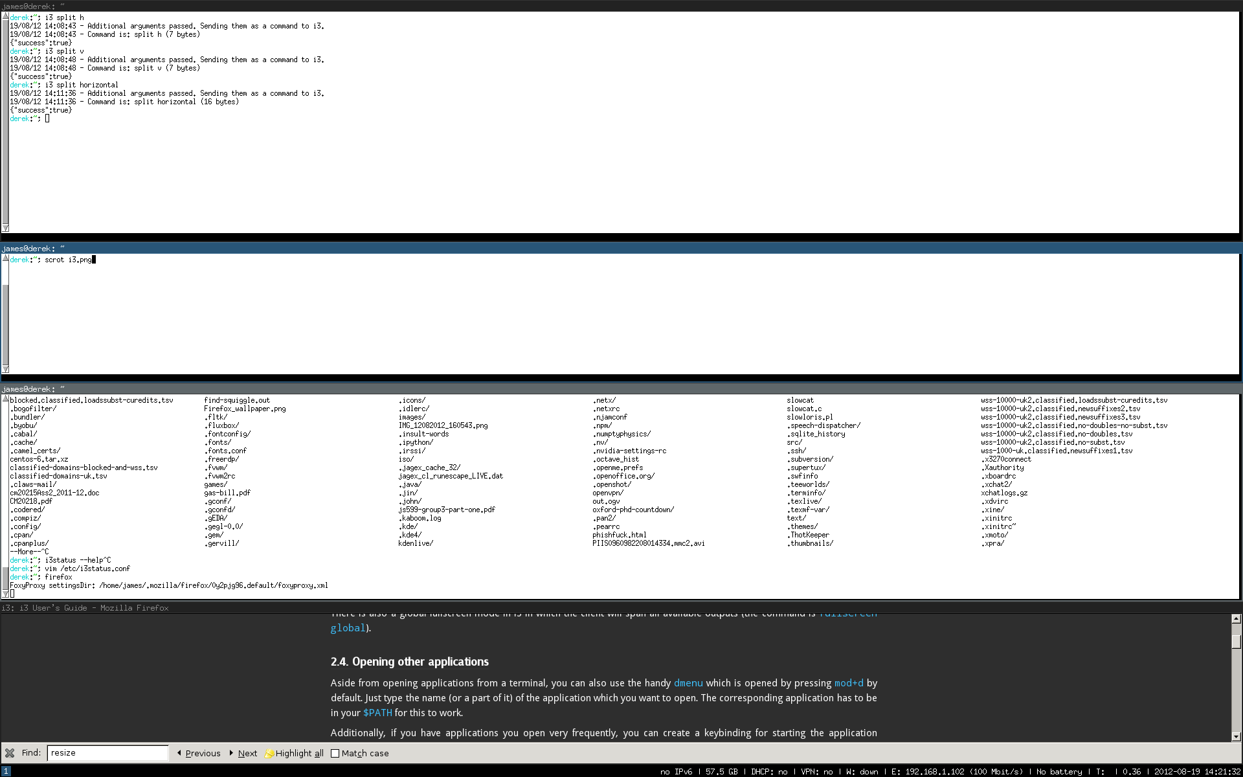Open the dmenu hyperlink
Screen dimensions: 1243x777
tap(688, 683)
